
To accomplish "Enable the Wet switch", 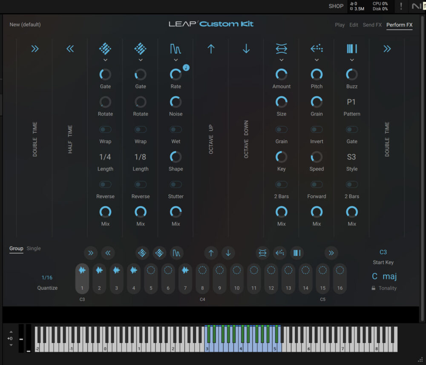I will point(176,129).
